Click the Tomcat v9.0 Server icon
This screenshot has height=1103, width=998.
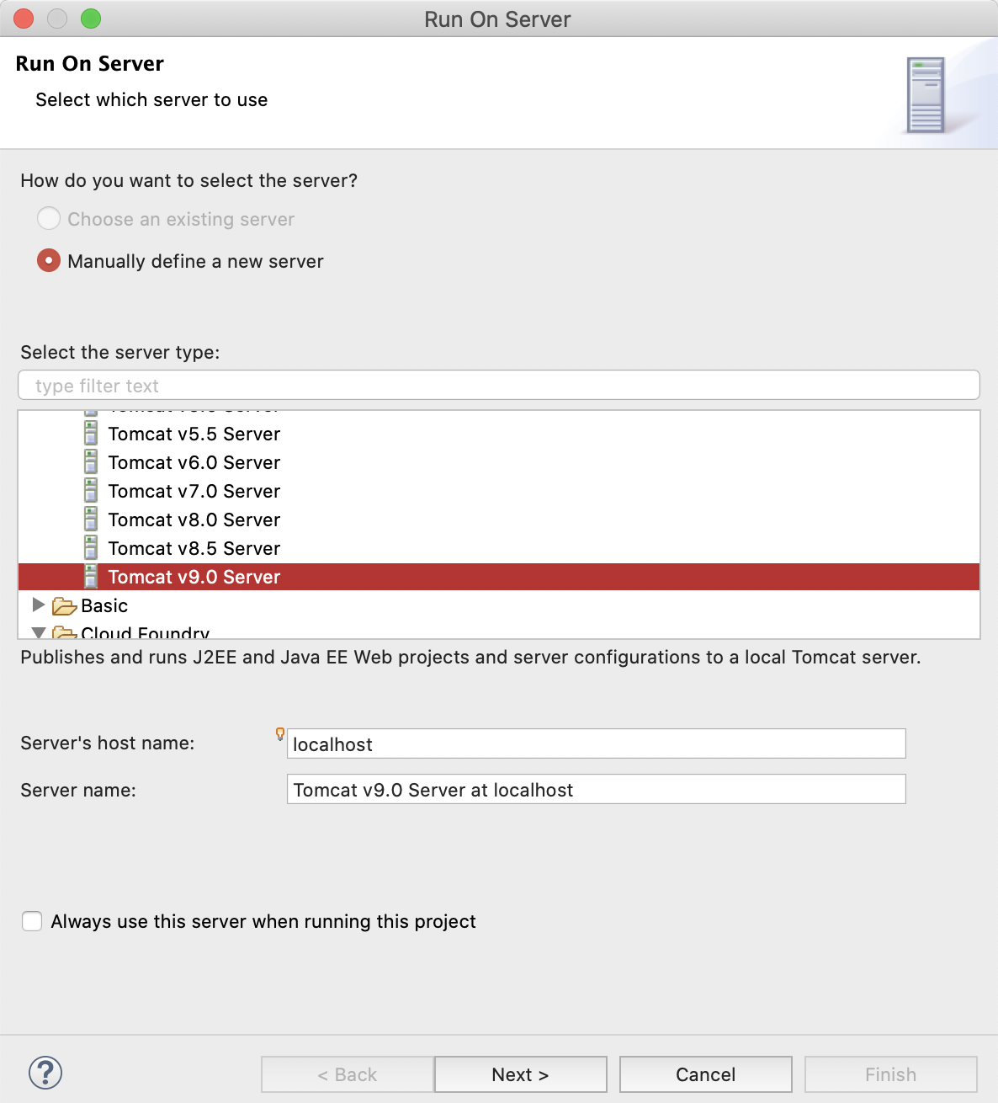(91, 577)
